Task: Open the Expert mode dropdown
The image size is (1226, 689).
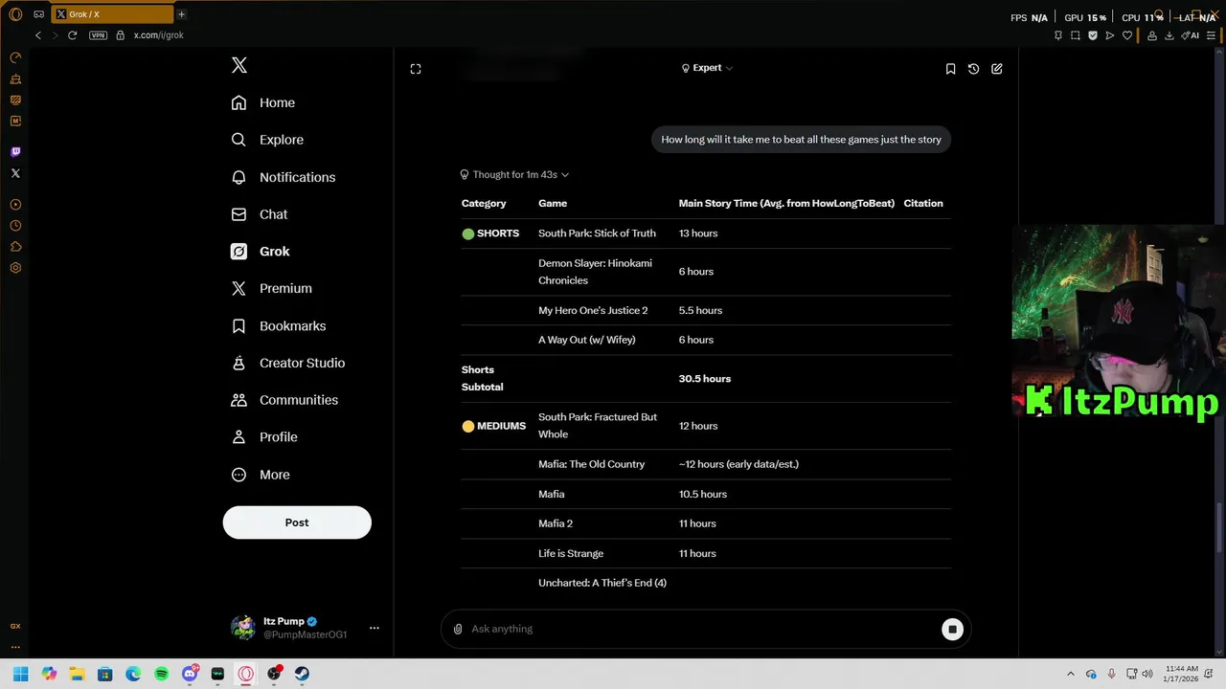Action: click(x=707, y=68)
